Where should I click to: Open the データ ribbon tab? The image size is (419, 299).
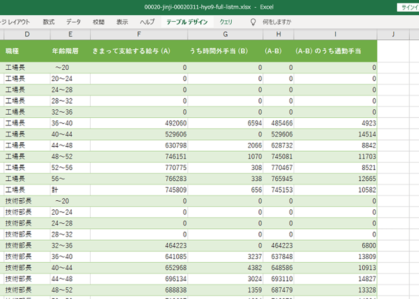[73, 22]
